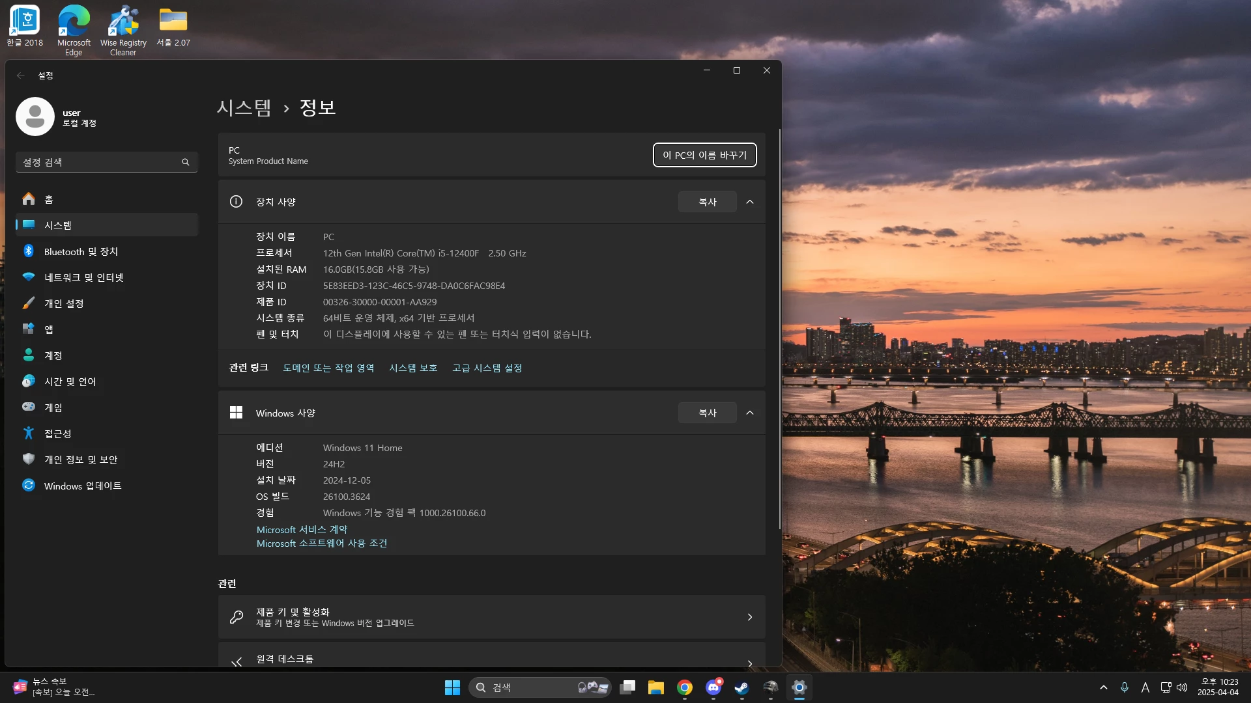Open Chrome from taskbar
Image resolution: width=1251 pixels, height=703 pixels.
[x=684, y=687]
